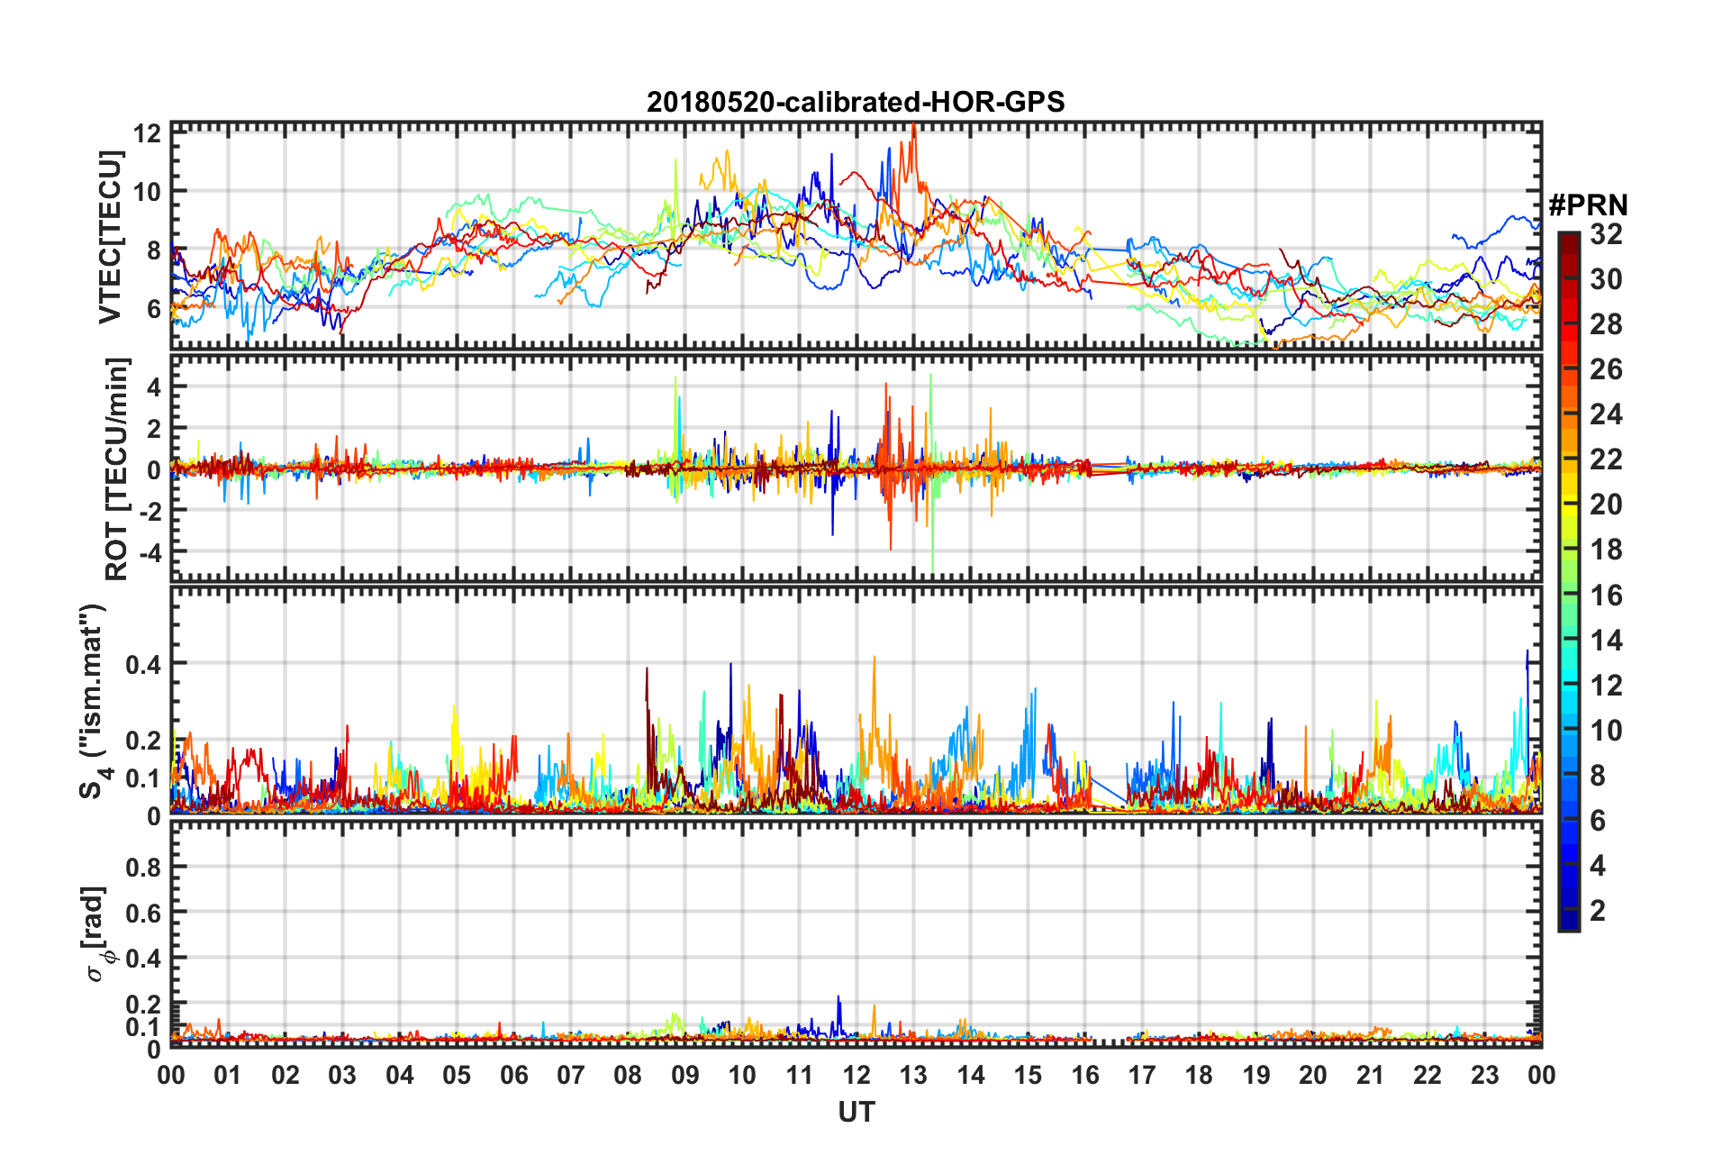Click x-axis tick label 09
Viewport: 1713px width, 1164px height.
(x=685, y=1075)
